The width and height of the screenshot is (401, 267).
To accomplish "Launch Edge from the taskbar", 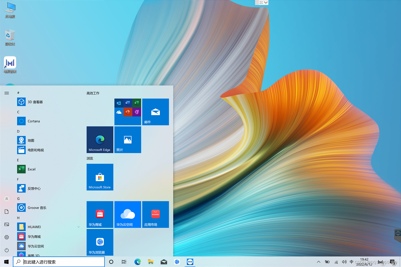I will click(x=138, y=262).
